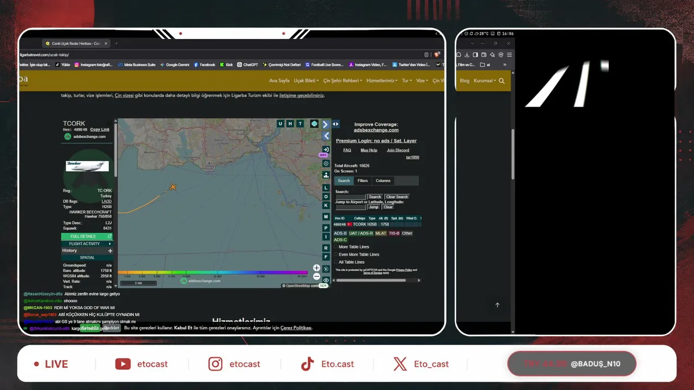
Task: Toggle the I map option button
Action: [326, 237]
